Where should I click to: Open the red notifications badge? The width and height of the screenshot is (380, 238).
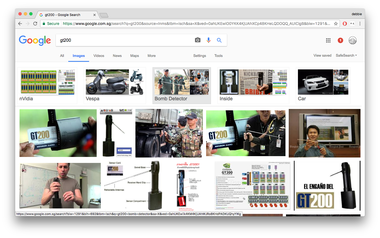pyautogui.click(x=340, y=40)
